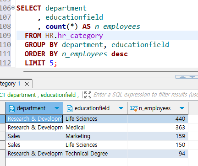Collapse the SQL block at line 106

pyautogui.click(x=13, y=7)
